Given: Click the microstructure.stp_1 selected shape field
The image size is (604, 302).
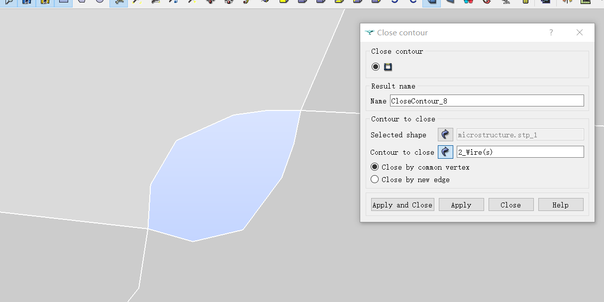Looking at the screenshot, I should coord(520,134).
